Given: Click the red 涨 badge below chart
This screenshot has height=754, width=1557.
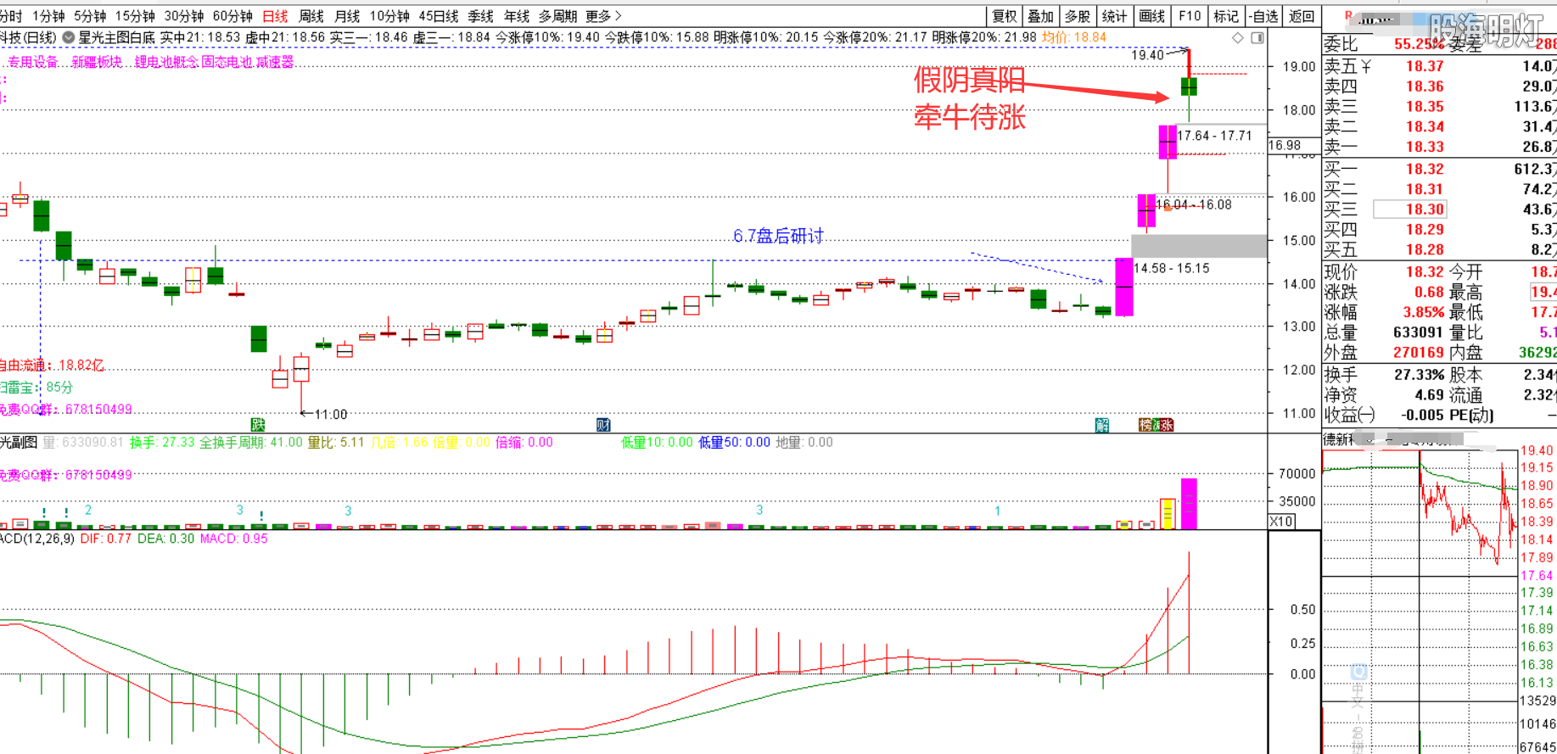Looking at the screenshot, I should 1168,425.
